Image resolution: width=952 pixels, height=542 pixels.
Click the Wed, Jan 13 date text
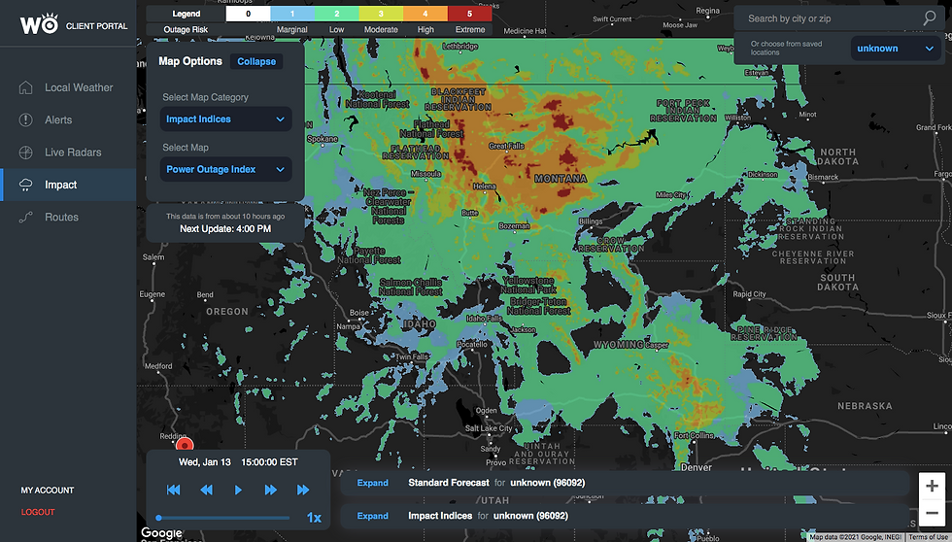tap(205, 462)
